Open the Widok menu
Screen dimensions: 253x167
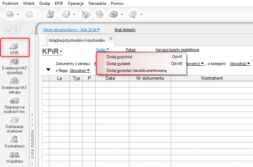coord(29,3)
